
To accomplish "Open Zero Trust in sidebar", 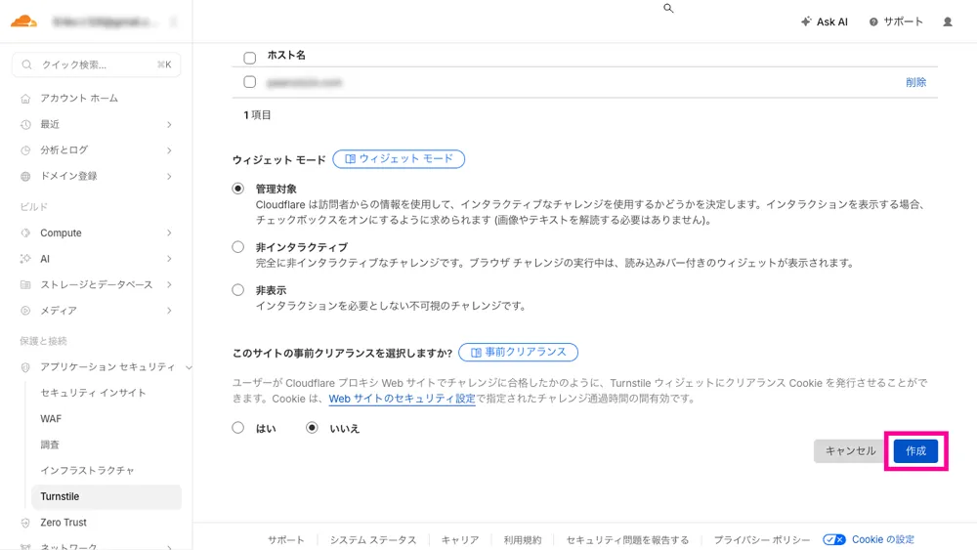I will [64, 523].
